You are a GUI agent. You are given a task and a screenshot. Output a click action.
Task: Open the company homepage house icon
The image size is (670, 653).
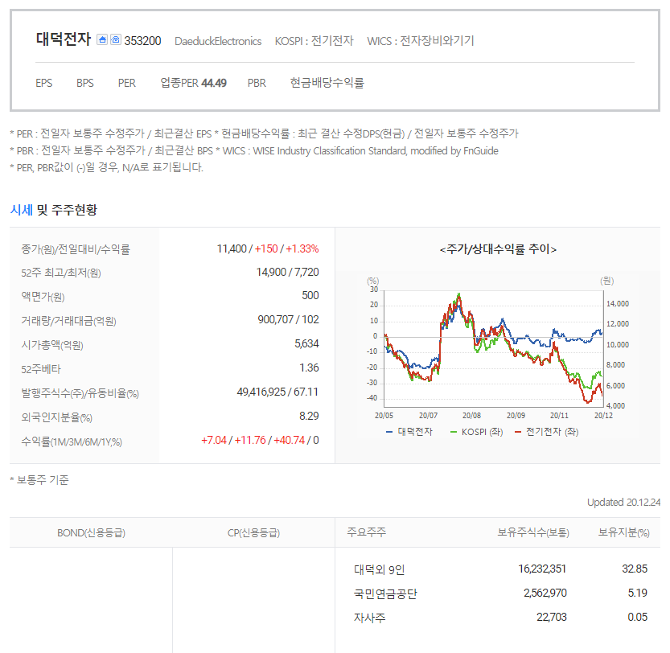[101, 39]
